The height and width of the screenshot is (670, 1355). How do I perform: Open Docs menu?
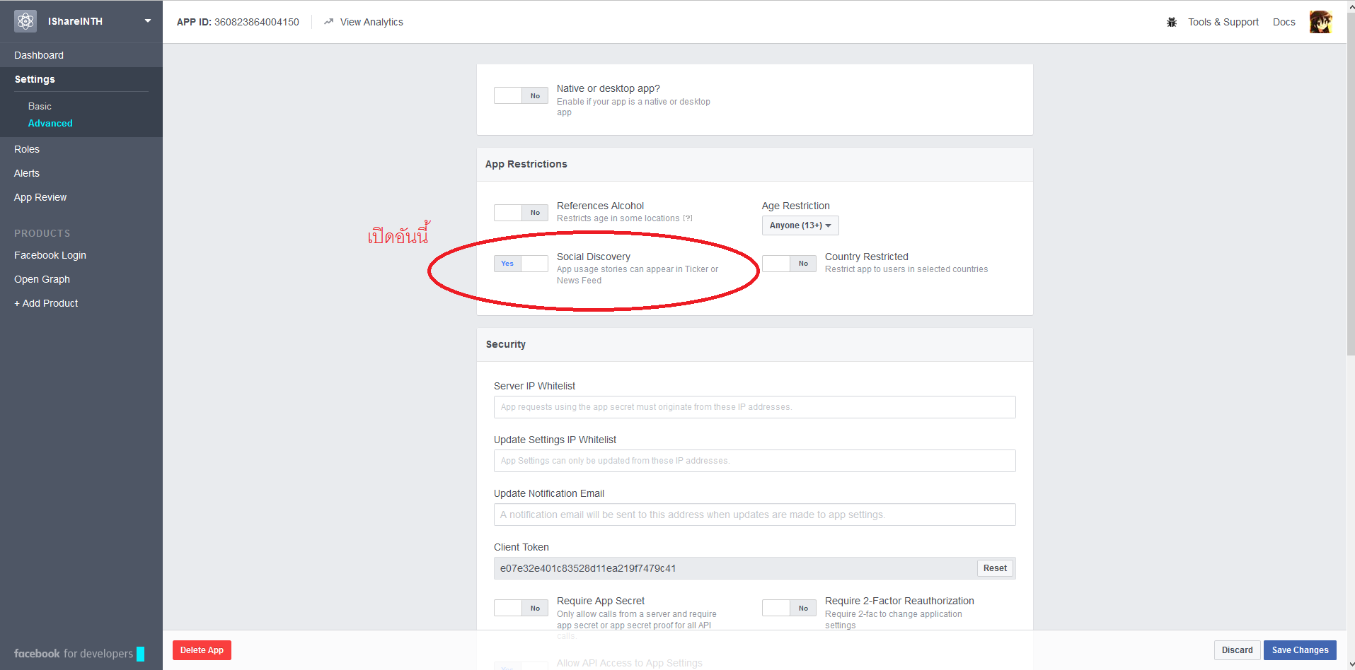tap(1284, 22)
